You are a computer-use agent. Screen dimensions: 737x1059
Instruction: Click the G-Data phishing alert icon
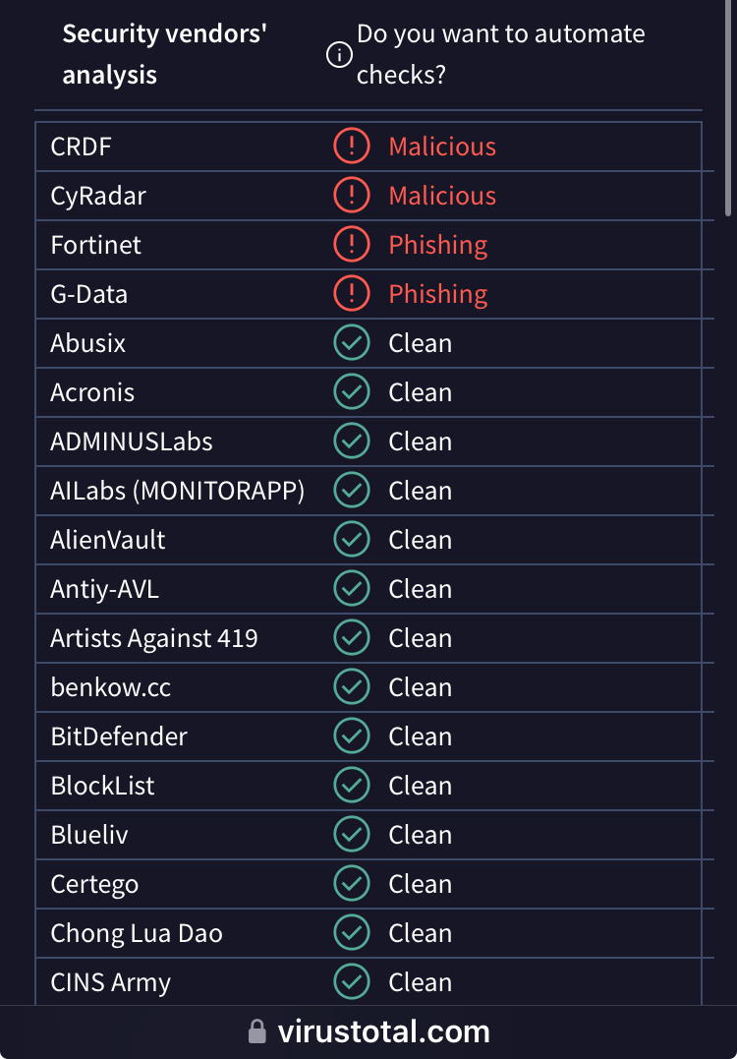click(x=351, y=294)
